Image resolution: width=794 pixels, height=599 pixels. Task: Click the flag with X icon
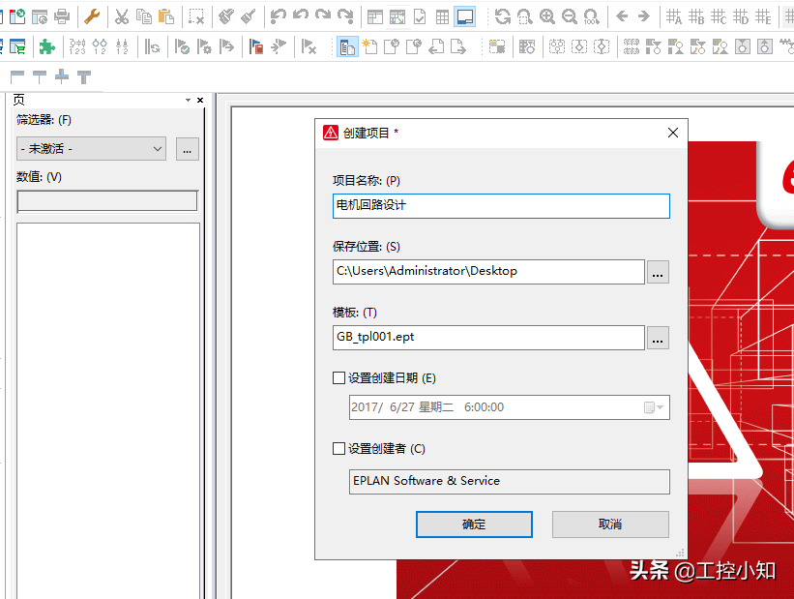308,47
